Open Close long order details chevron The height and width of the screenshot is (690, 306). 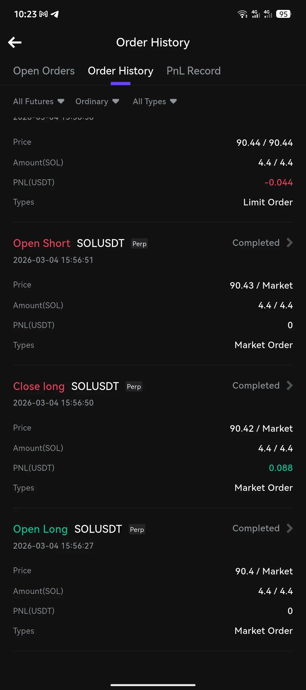(290, 386)
